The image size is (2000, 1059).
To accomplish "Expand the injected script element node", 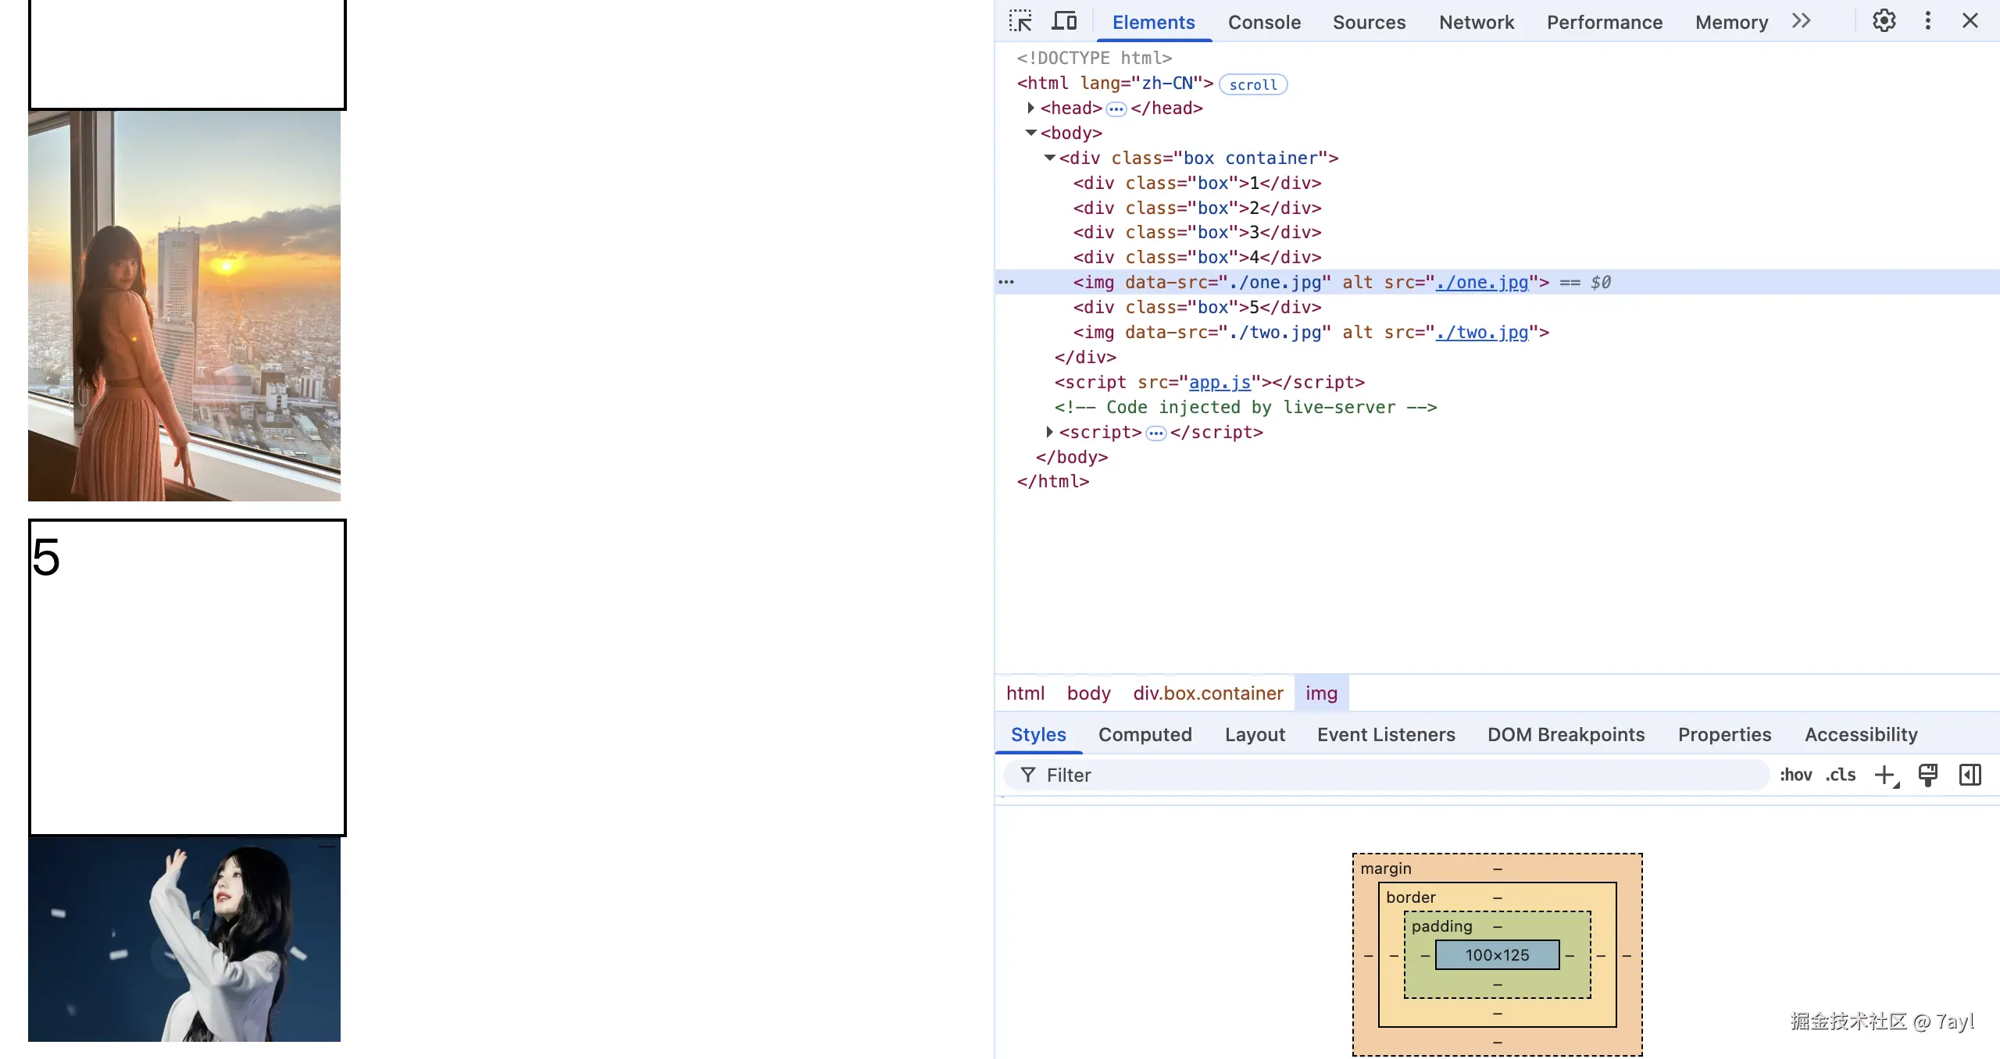I will (1049, 432).
